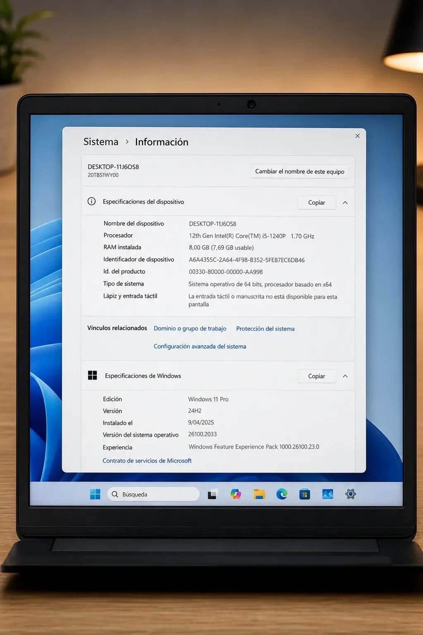Click the Experiencia label
This screenshot has width=423, height=635.
pos(117,447)
